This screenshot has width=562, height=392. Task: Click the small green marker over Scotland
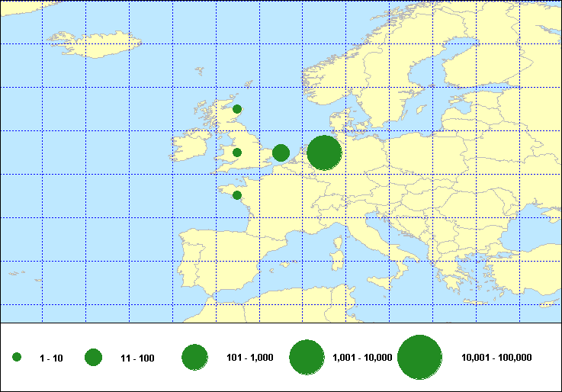237,109
